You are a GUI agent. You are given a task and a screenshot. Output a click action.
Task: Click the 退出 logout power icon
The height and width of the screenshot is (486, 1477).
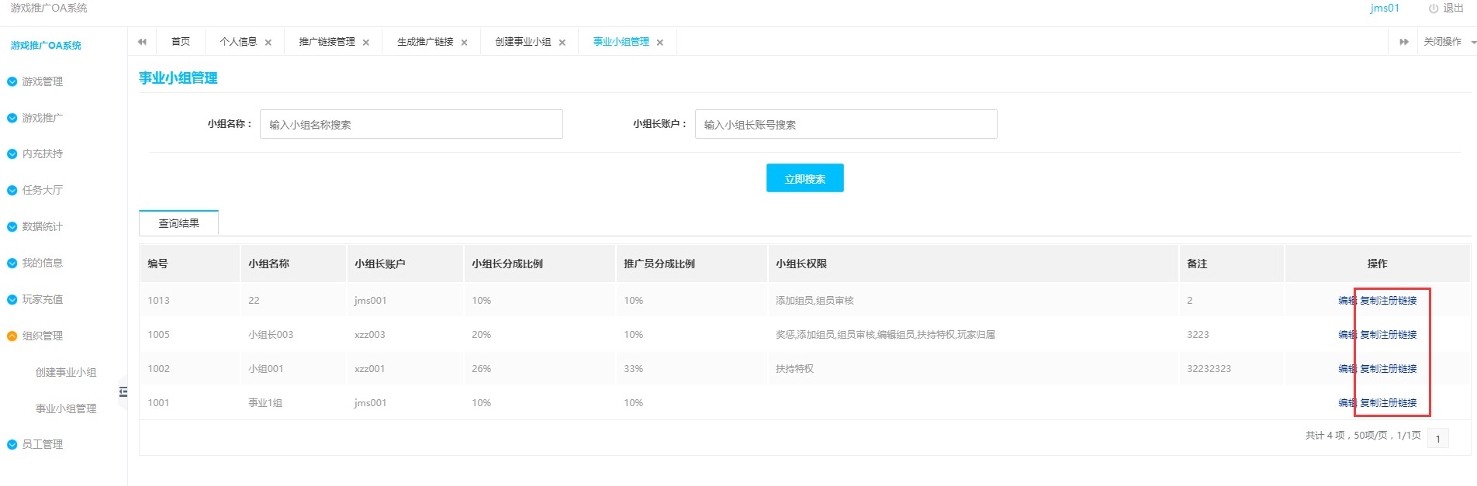click(1434, 9)
